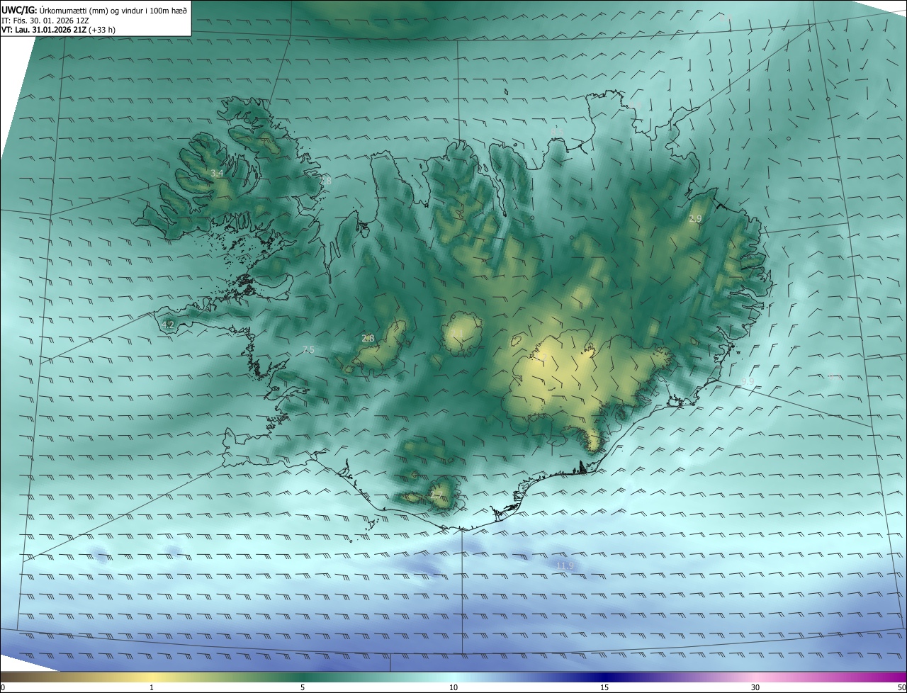
Task: Click the '1' tick label on the colour scale
Action: pyautogui.click(x=152, y=688)
